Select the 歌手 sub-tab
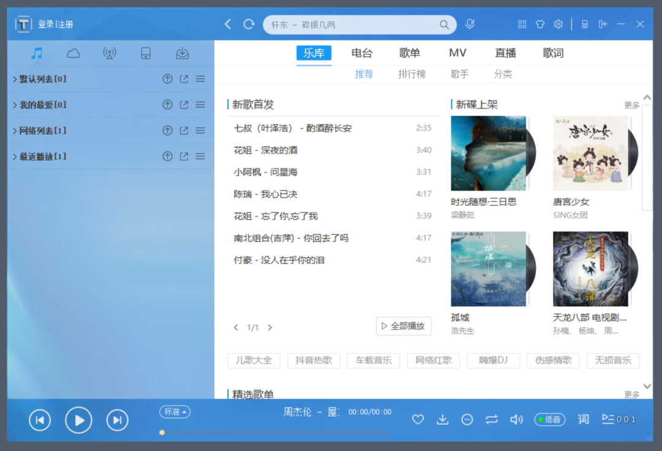 pos(459,74)
